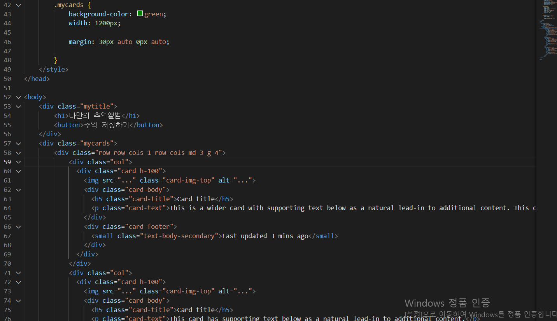Click the 'green' value in background-color
557x321 pixels.
pyautogui.click(x=153, y=14)
